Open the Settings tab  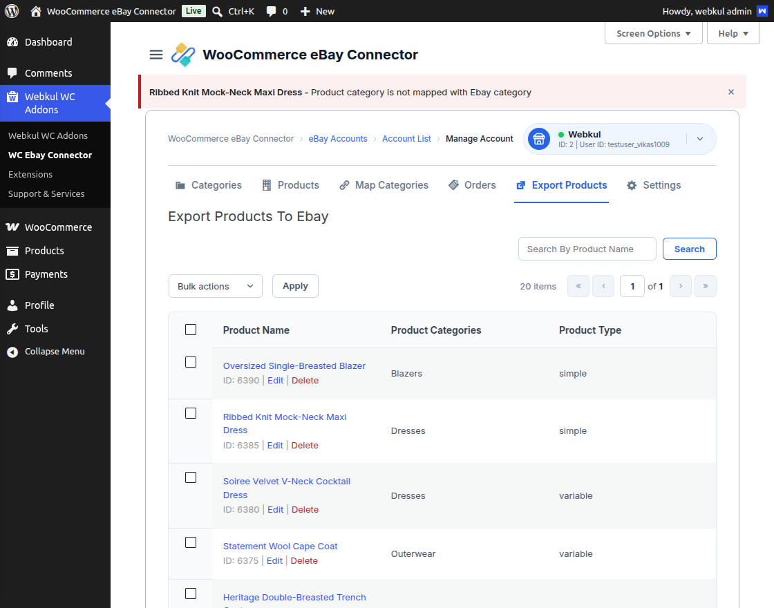(654, 185)
